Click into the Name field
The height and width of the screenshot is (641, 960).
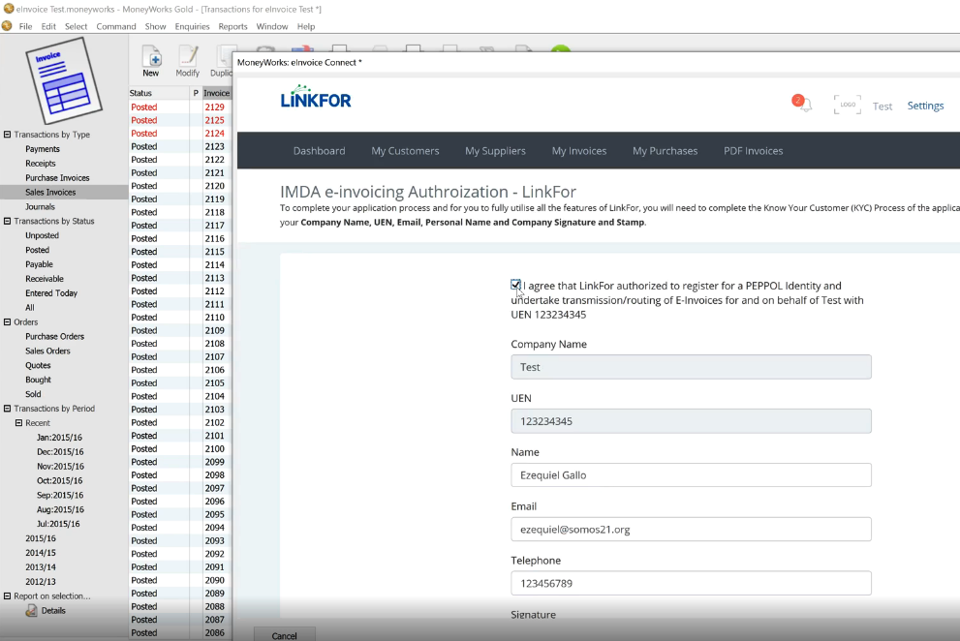pyautogui.click(x=691, y=475)
